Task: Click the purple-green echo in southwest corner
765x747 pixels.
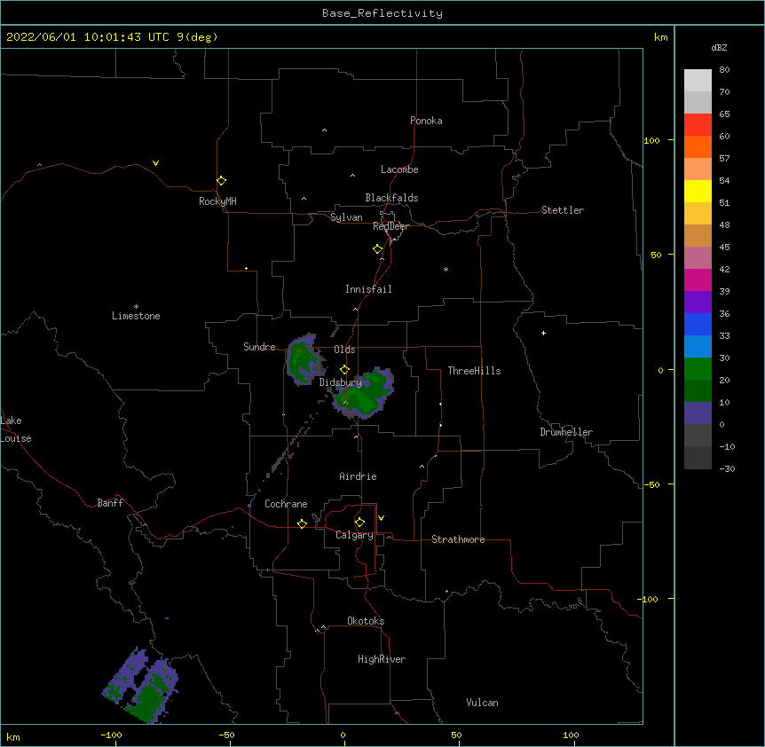Action: pos(141,687)
